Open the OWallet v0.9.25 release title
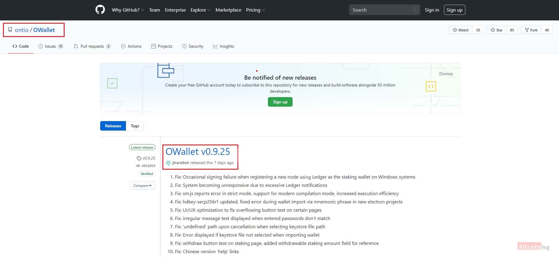Screen dimensions: 559x257 198,152
